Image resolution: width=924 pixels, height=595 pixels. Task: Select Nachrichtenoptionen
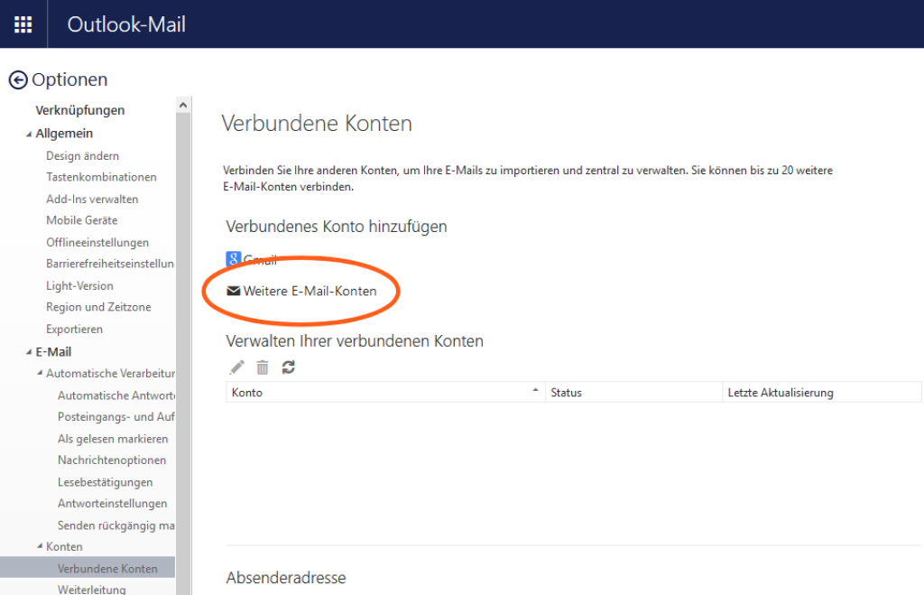click(x=112, y=460)
